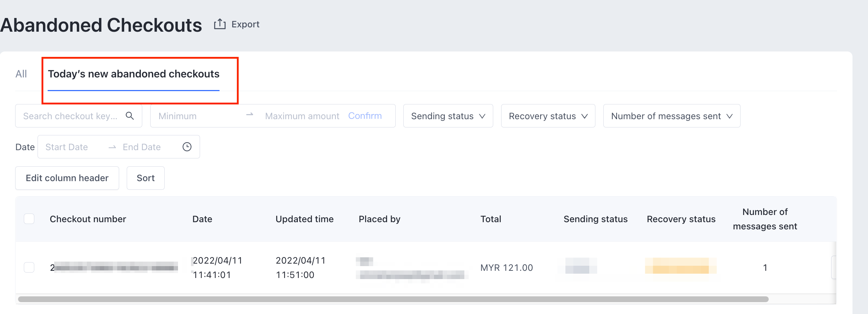Click the date range clock icon
Screen dimensions: 868x314
[x=187, y=147]
